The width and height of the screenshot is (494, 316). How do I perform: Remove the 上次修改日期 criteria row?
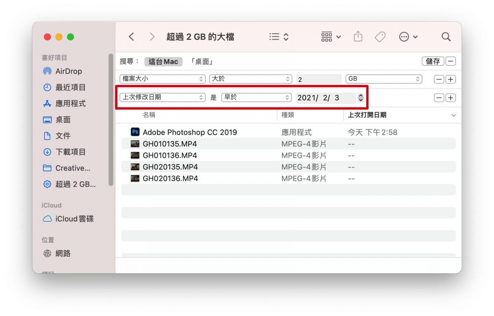coord(439,98)
